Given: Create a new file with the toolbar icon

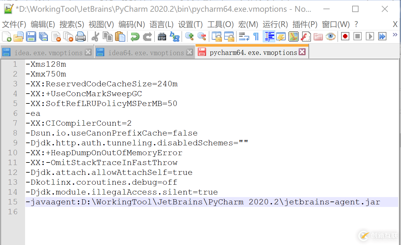Looking at the screenshot, I should point(6,36).
